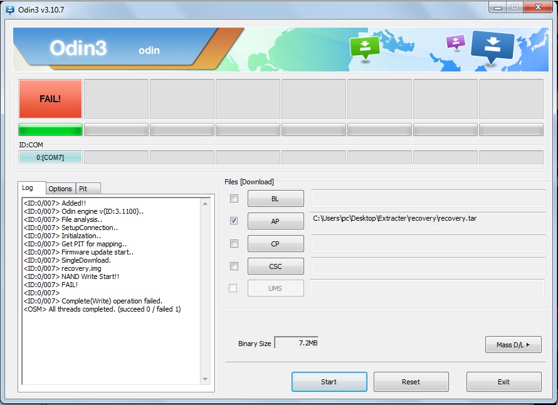
Task: Click log line 'Added!!'
Action: pos(55,203)
